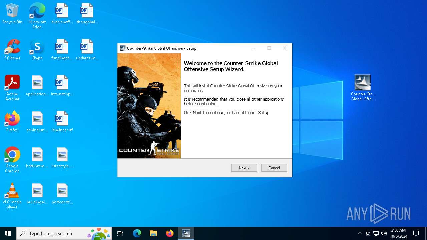
Task: Show hidden system tray icons
Action: [360, 233]
